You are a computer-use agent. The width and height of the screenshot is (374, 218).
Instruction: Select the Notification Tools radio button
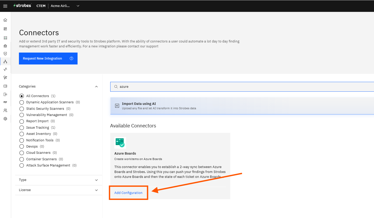pyautogui.click(x=22, y=140)
